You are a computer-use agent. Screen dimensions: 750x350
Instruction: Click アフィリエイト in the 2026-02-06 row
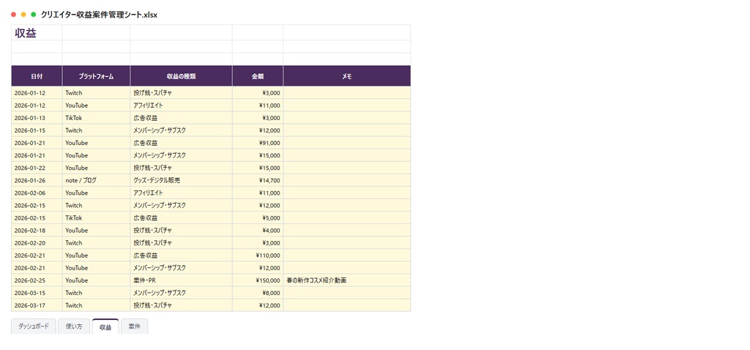182,193
